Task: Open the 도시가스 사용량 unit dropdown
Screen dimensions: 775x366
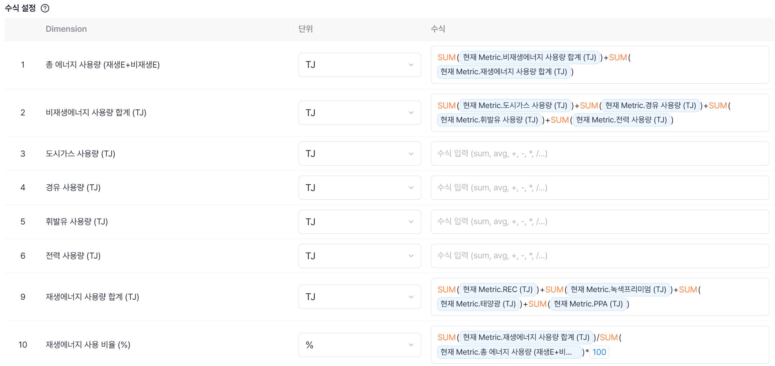Action: click(x=359, y=154)
